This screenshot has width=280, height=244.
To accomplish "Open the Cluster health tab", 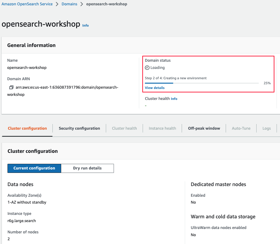I will (x=125, y=128).
